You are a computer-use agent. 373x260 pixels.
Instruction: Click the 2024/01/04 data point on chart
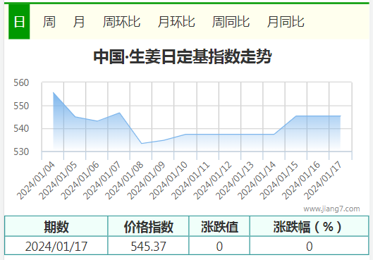click(54, 92)
